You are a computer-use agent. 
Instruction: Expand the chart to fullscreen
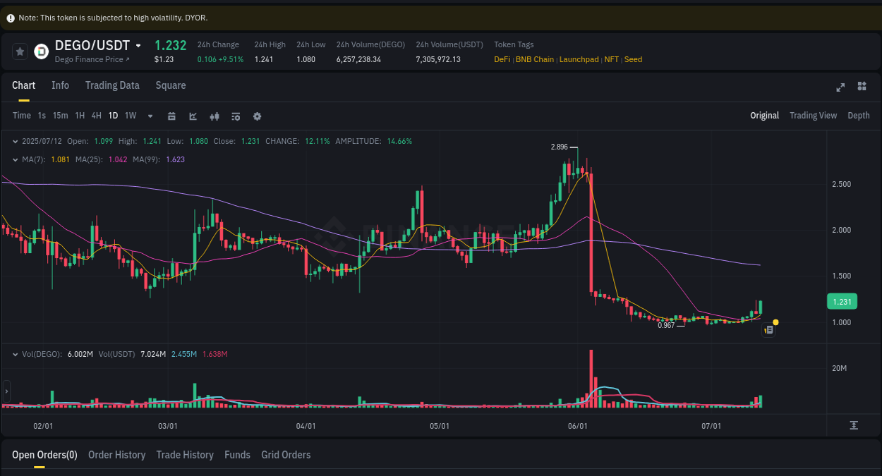tap(840, 87)
